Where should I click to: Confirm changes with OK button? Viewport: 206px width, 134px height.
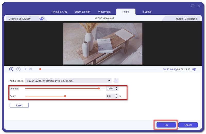click(166, 125)
